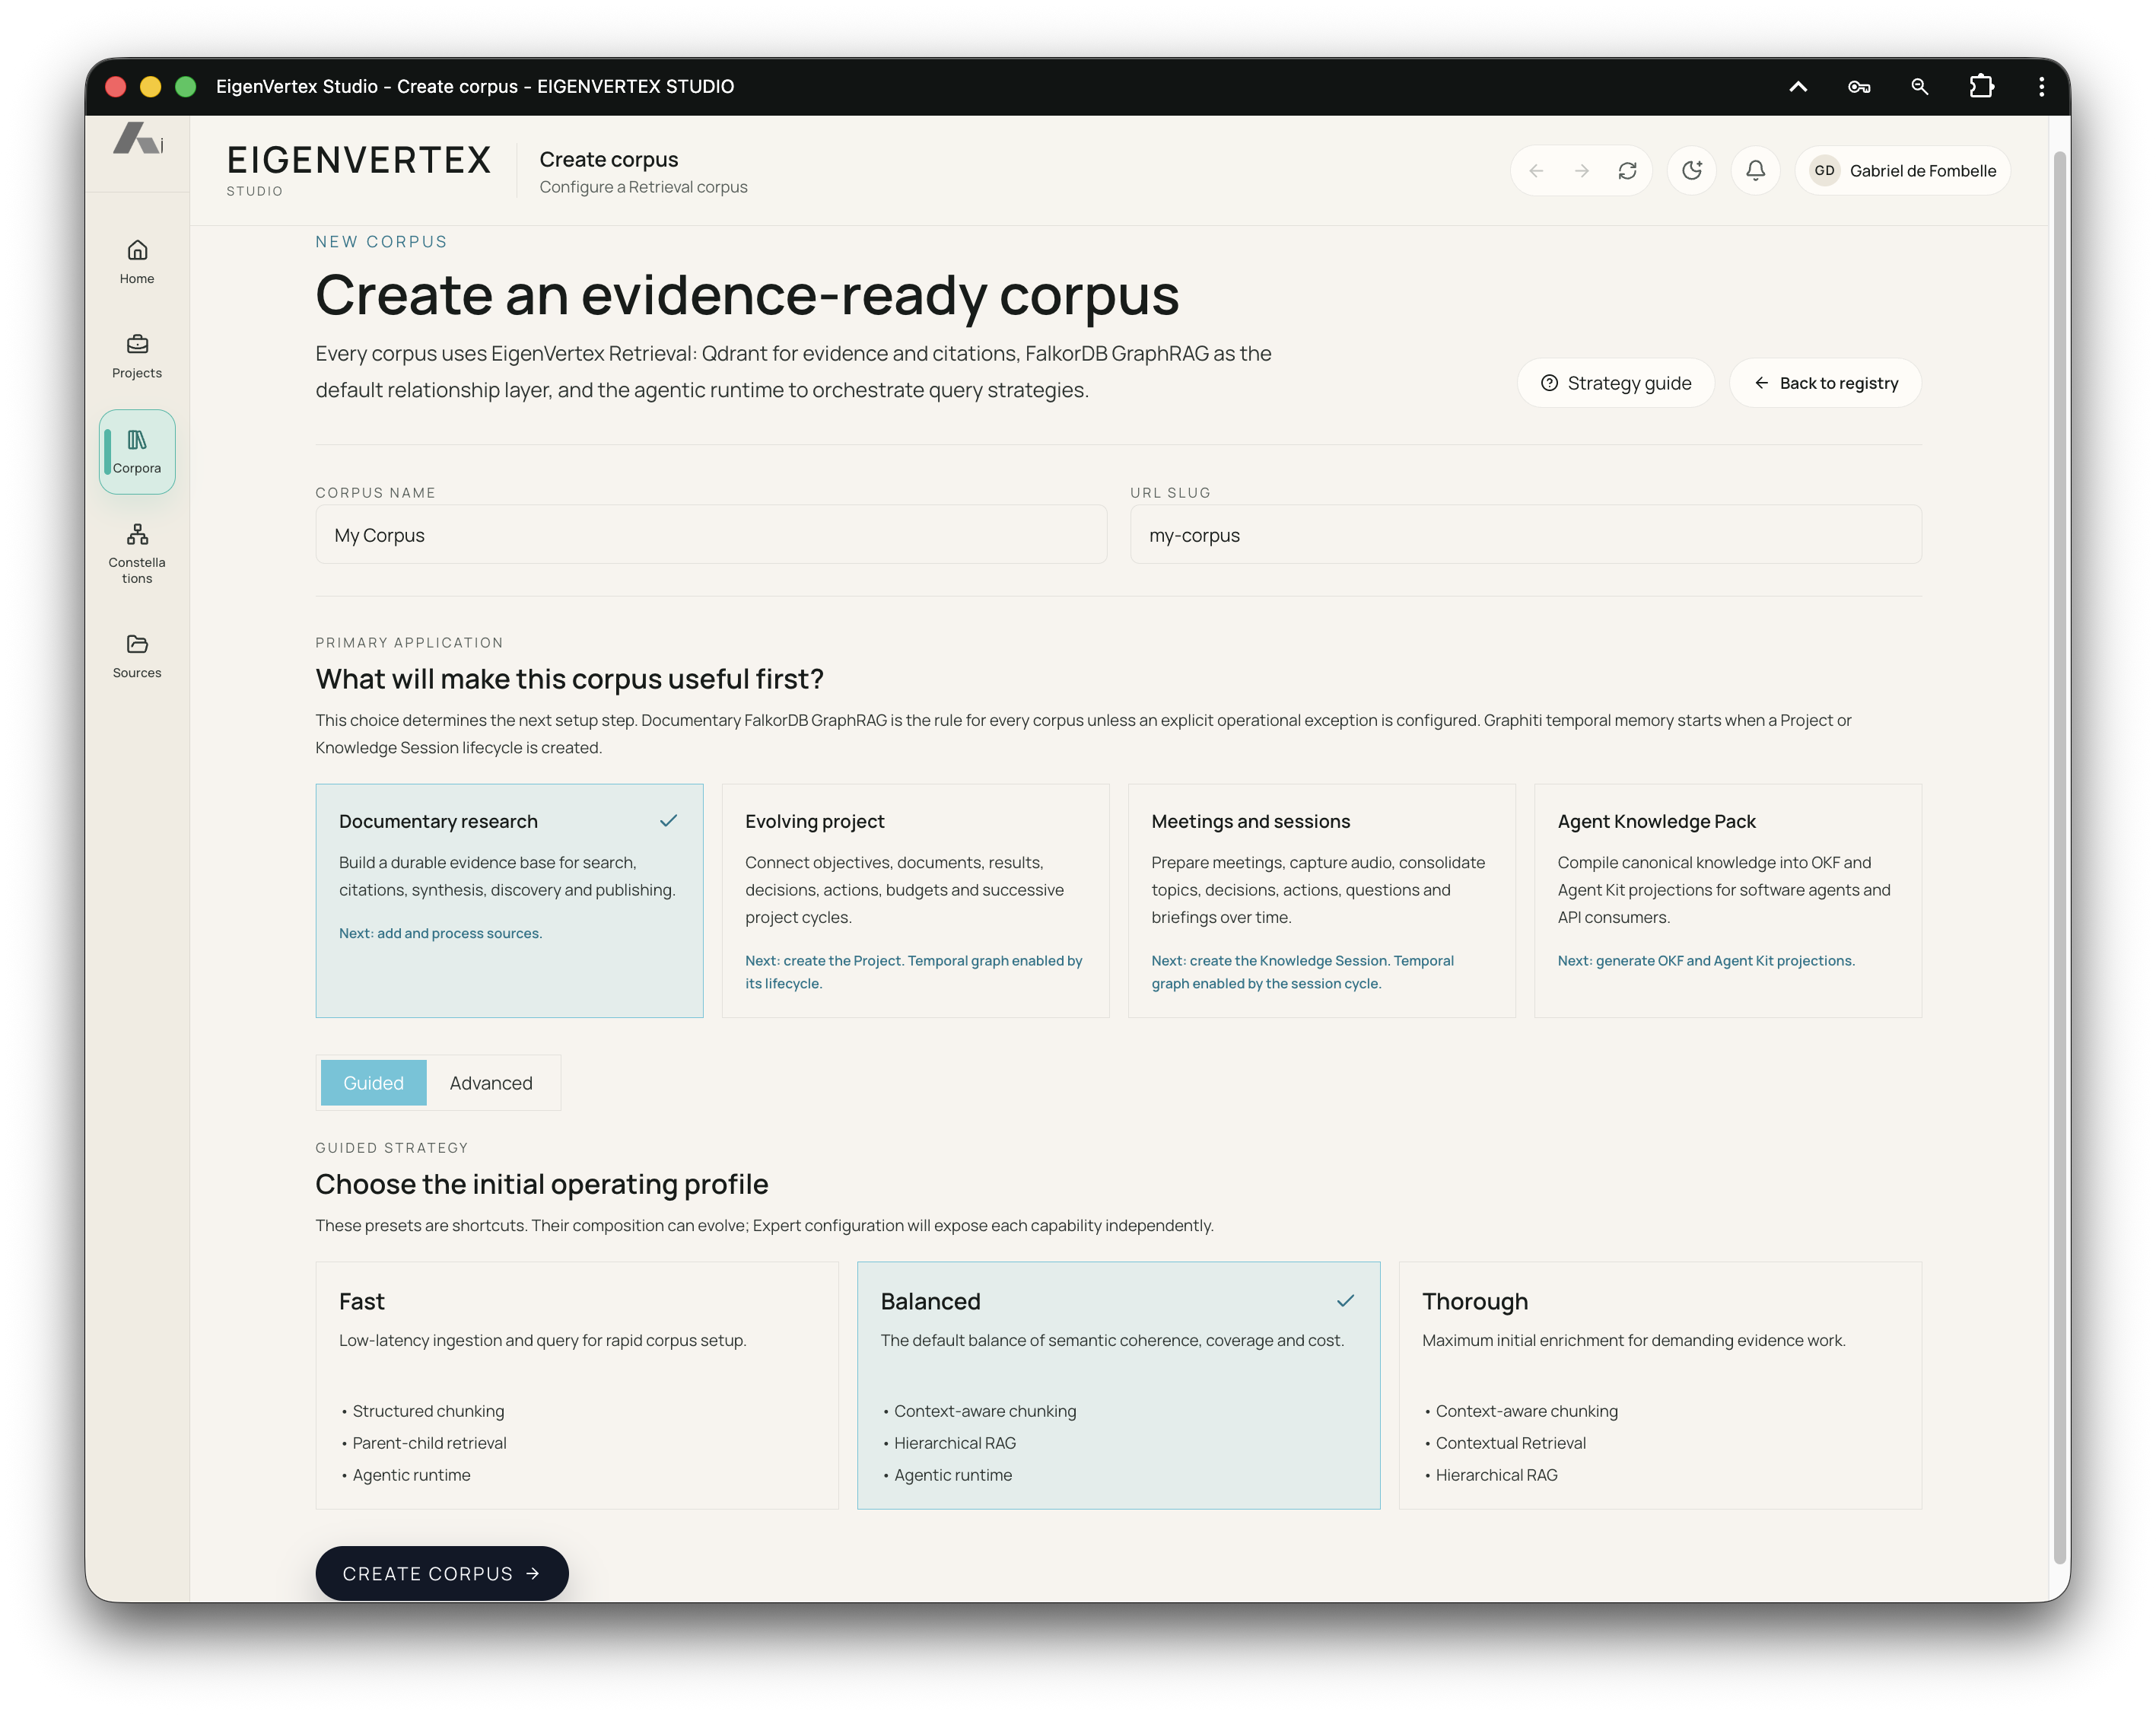Navigate back with the left arrow icon

tap(1536, 171)
